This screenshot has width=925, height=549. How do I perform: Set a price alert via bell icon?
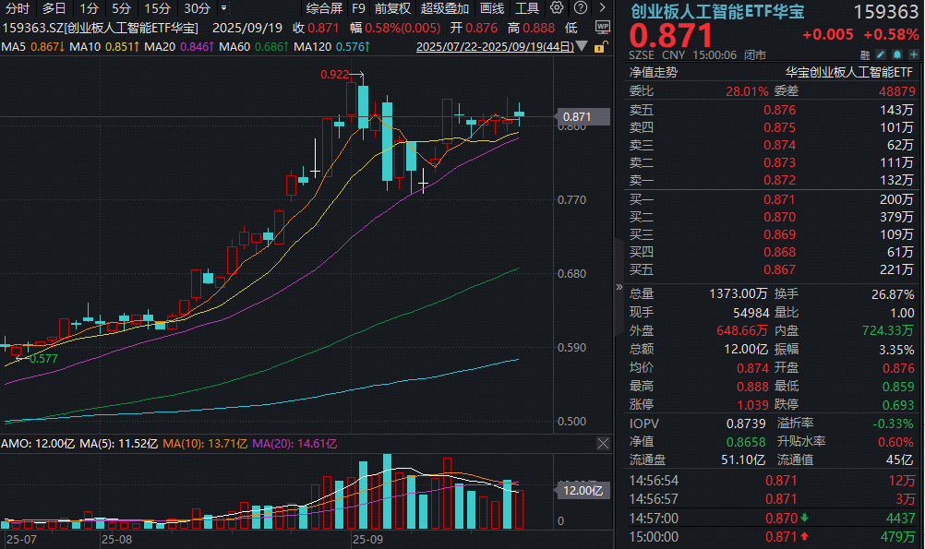tap(897, 54)
